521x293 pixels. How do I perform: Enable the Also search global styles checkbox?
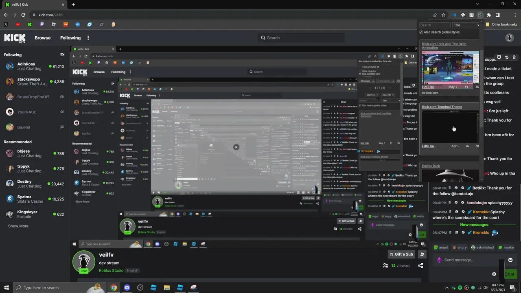[421, 32]
